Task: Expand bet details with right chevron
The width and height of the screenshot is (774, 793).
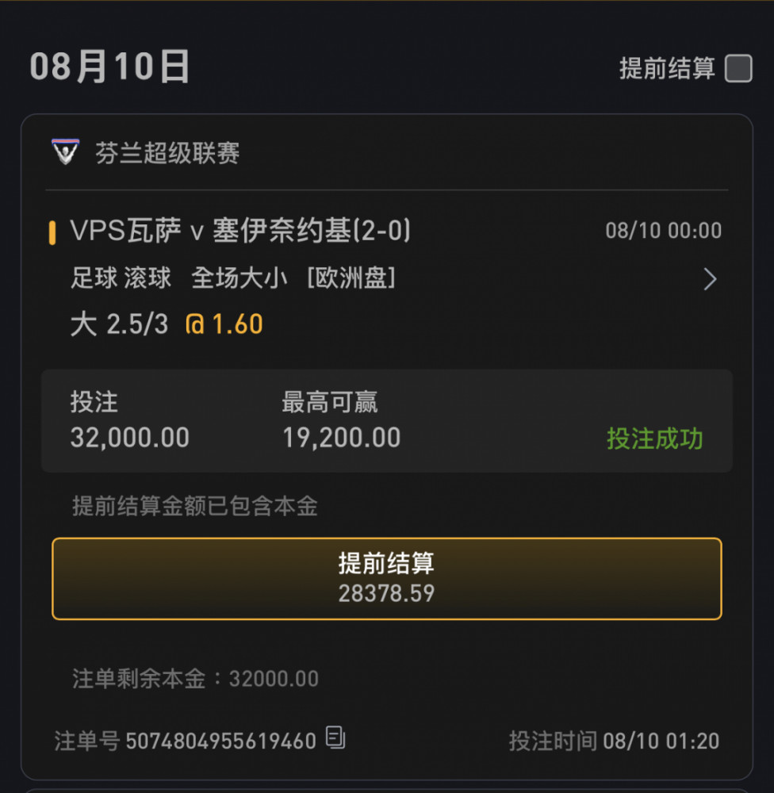Action: click(711, 278)
